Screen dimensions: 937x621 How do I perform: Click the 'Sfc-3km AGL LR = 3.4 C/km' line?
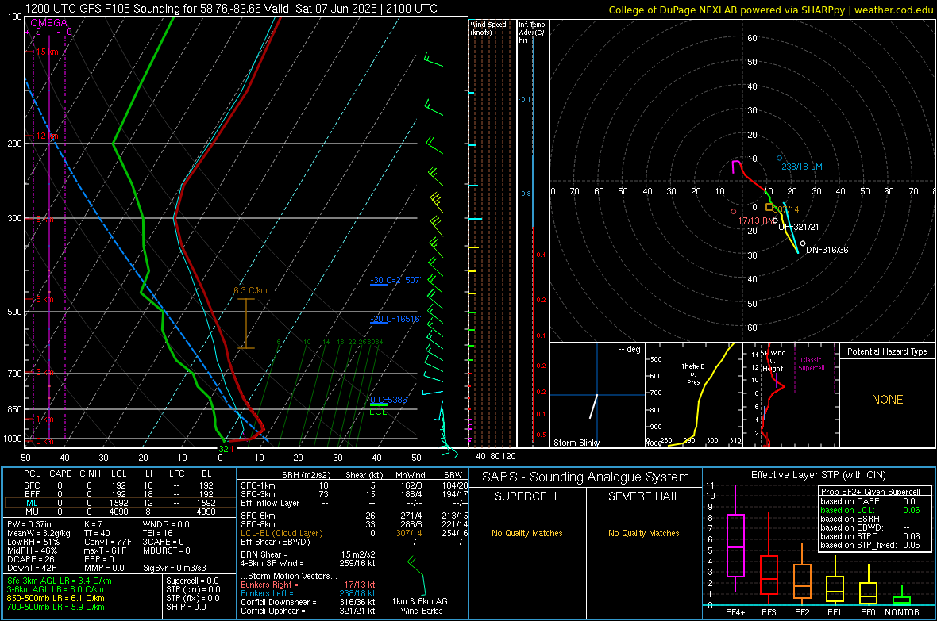coord(60,581)
